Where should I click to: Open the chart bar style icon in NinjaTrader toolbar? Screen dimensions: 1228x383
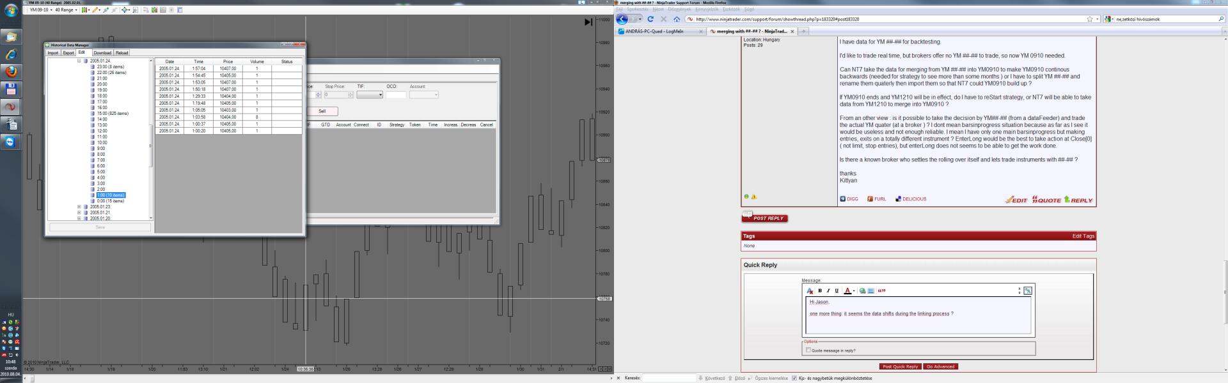(84, 10)
